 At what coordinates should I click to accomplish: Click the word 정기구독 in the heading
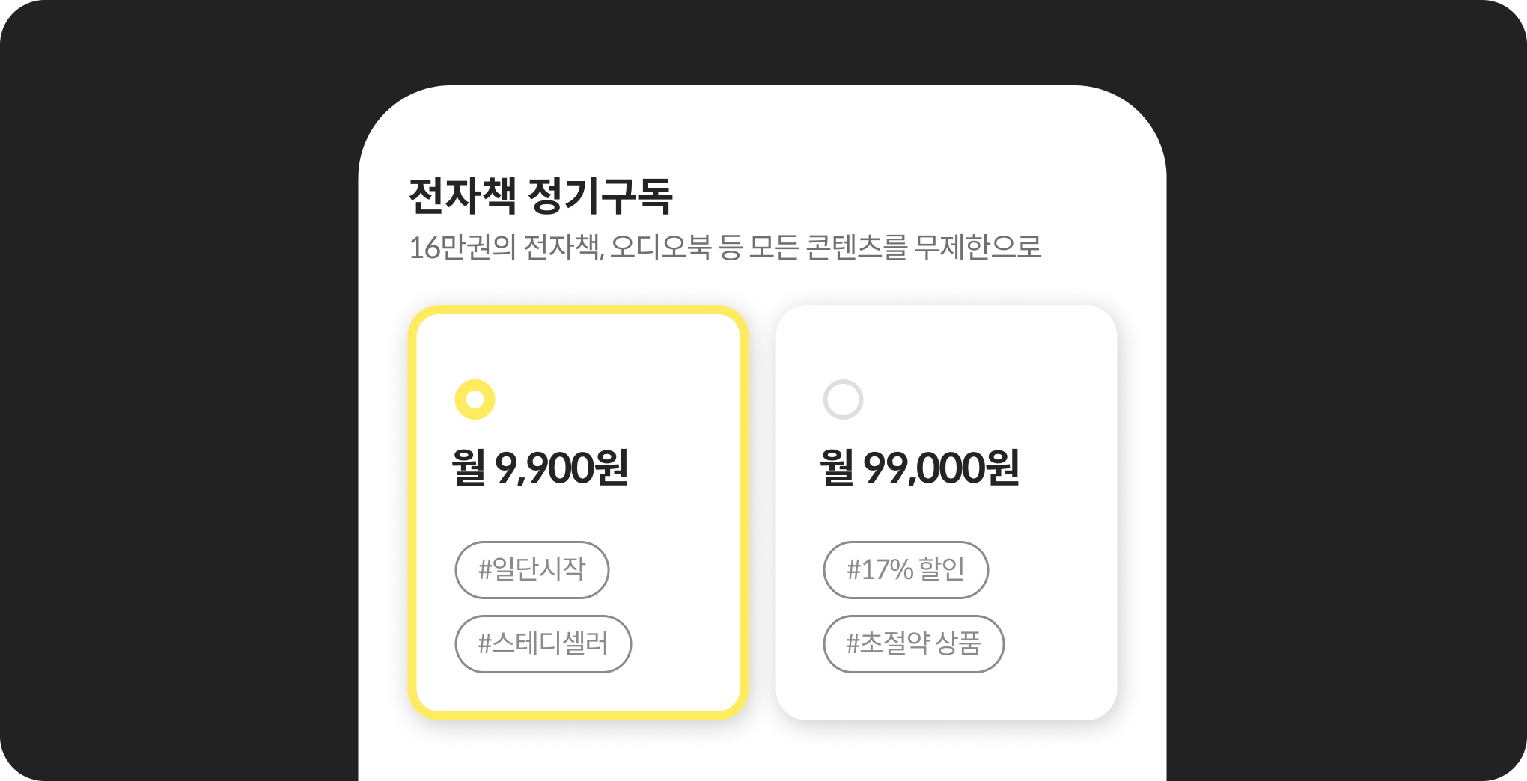point(600,196)
